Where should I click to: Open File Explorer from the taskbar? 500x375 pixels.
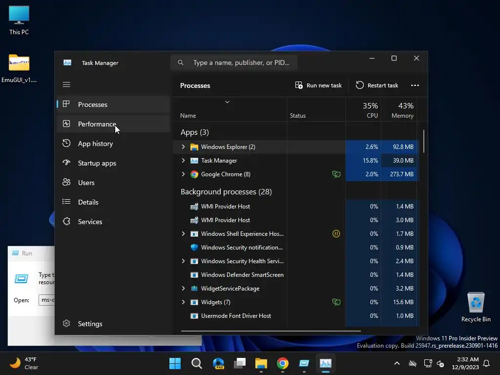tap(261, 363)
